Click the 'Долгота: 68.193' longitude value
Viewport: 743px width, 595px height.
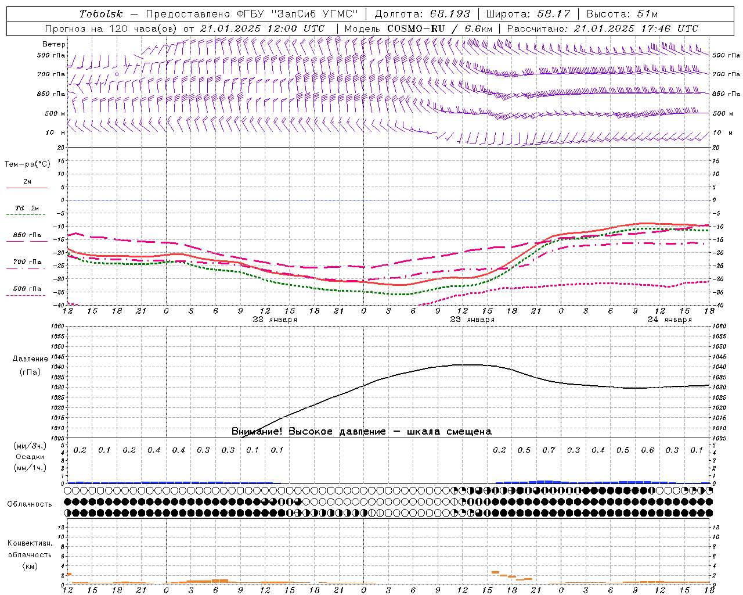[x=422, y=14]
